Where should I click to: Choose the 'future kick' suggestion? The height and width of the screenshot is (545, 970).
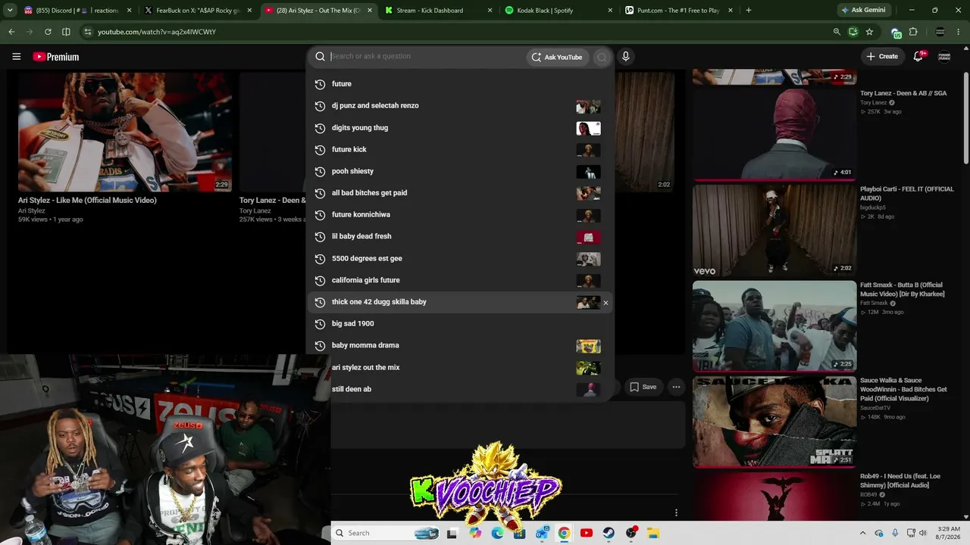pos(459,150)
